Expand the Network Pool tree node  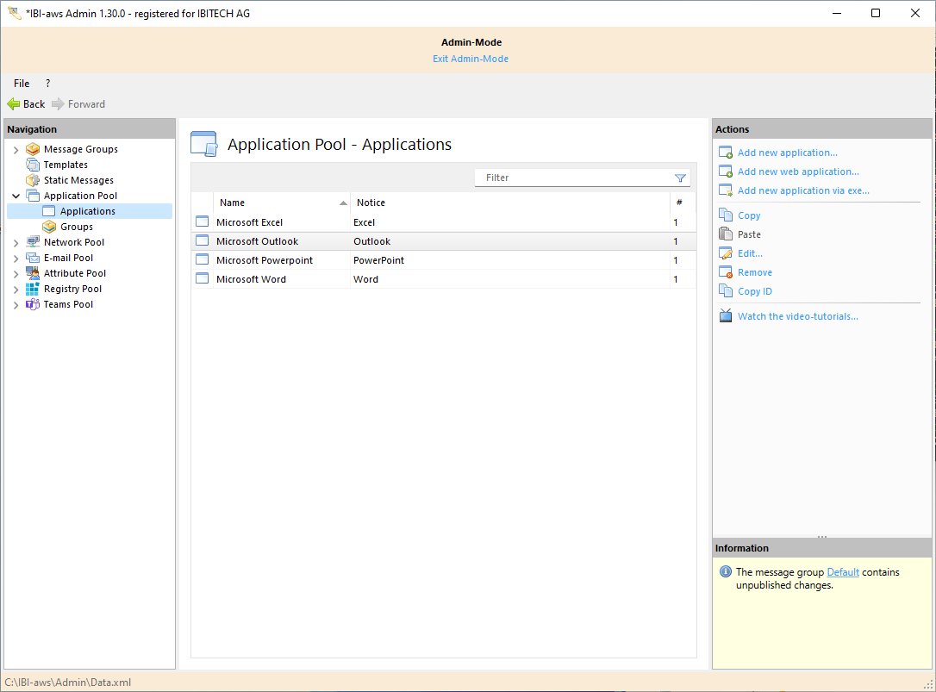[16, 243]
